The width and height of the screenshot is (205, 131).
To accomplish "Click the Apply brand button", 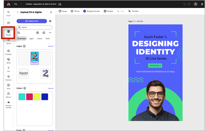I will click(x=32, y=21).
